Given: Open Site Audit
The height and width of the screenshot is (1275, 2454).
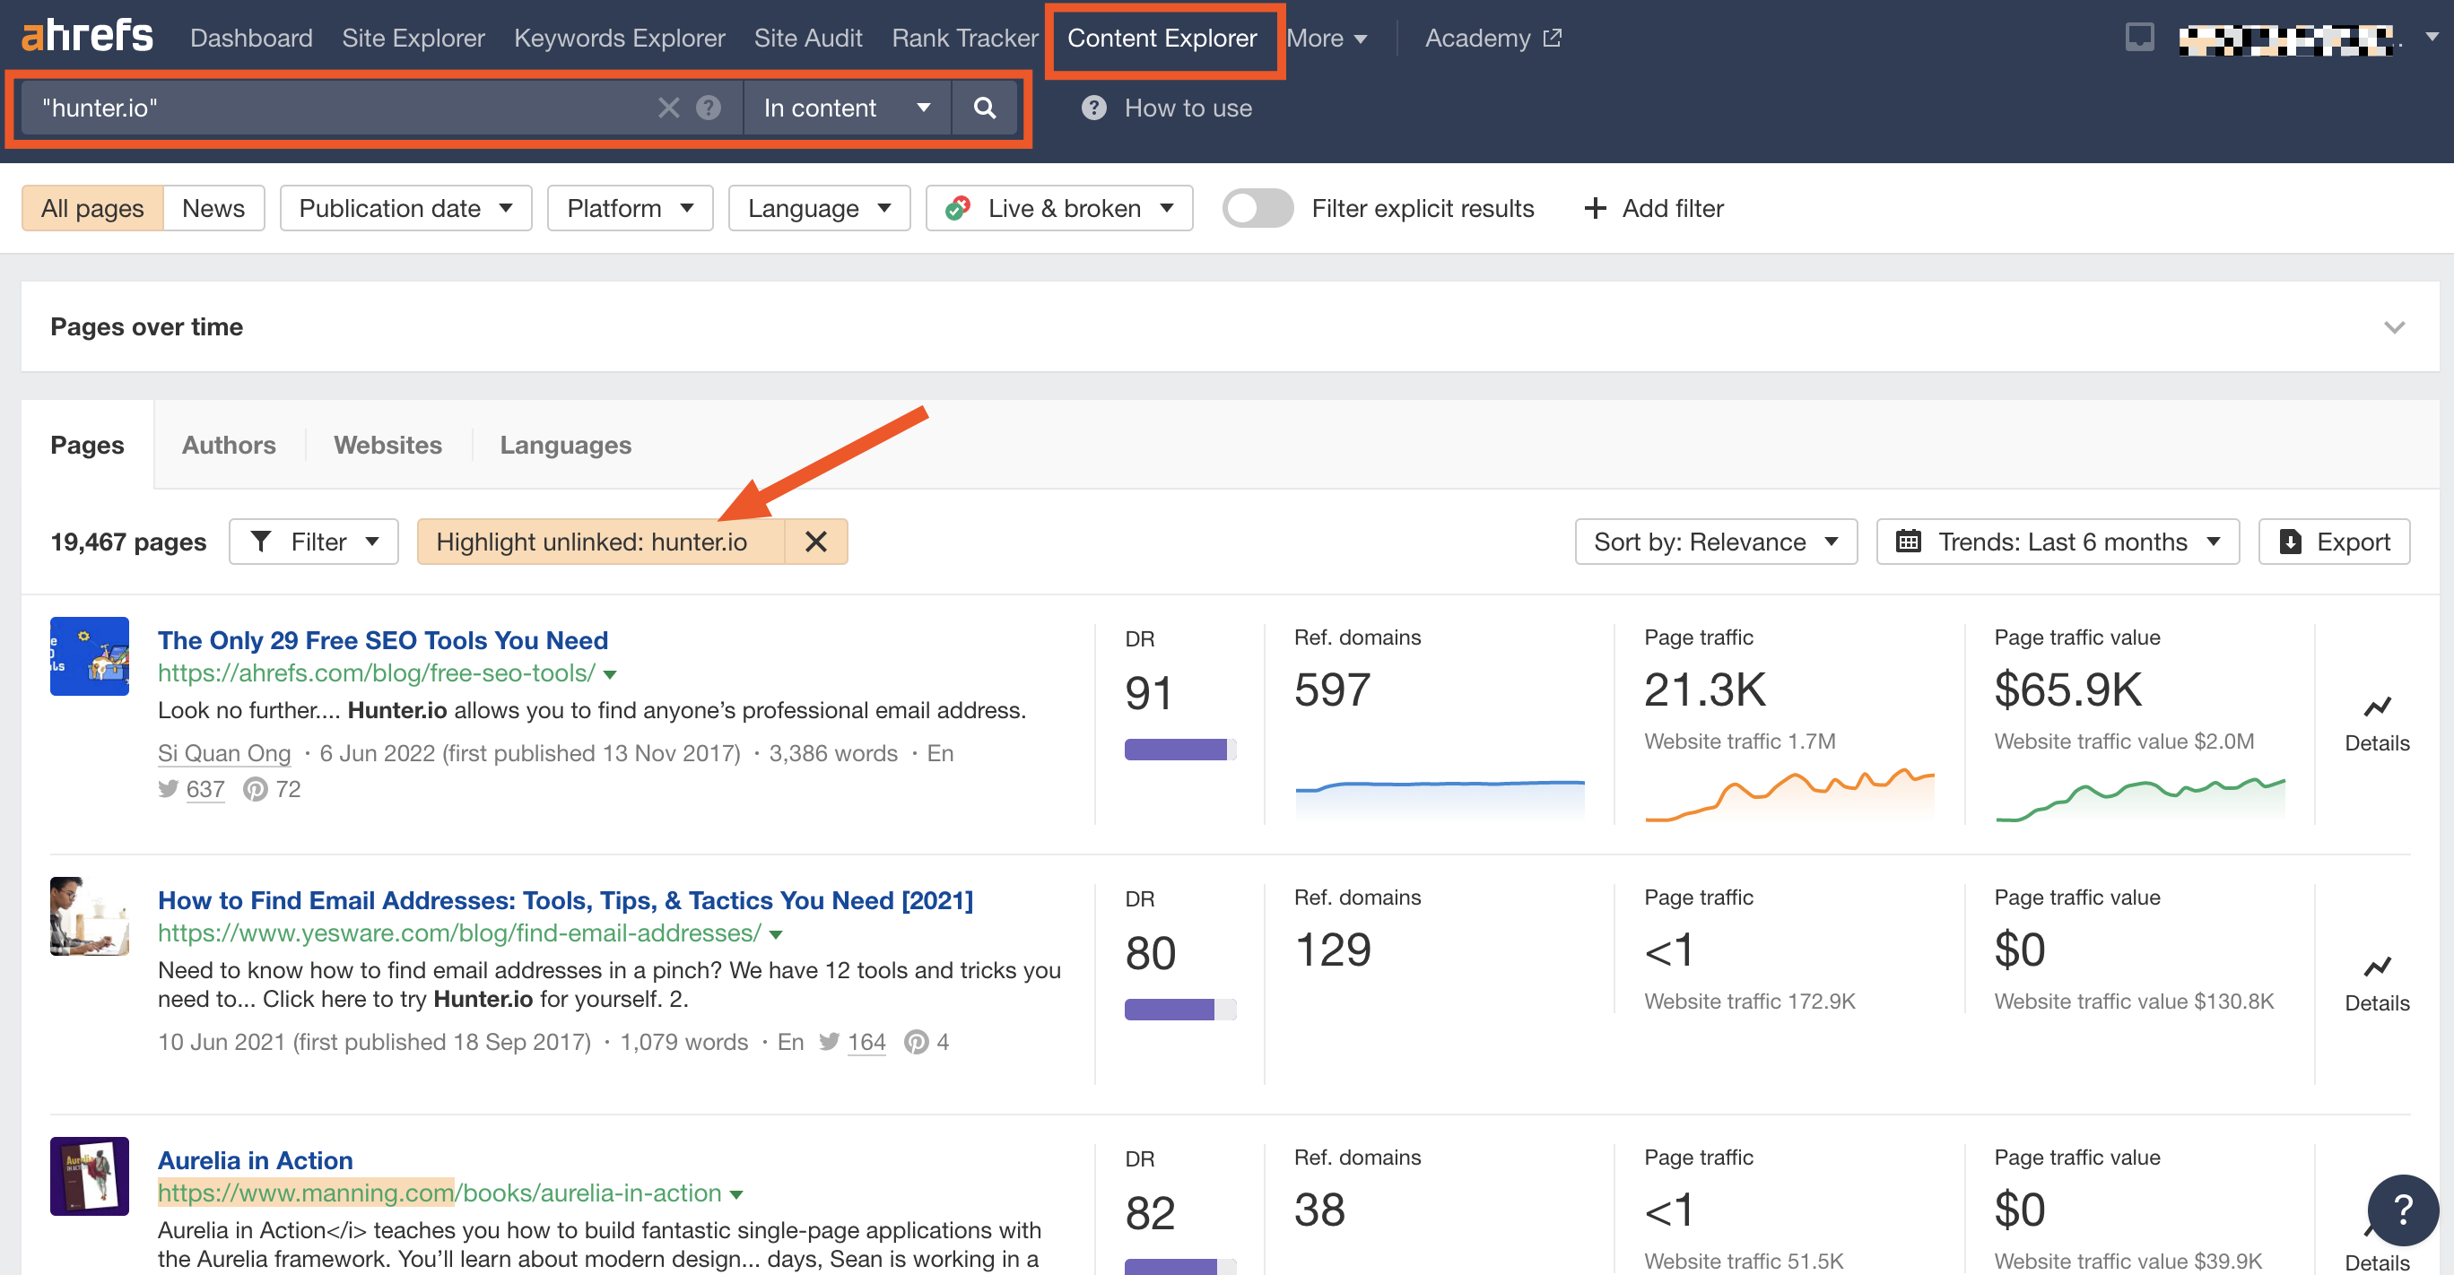Looking at the screenshot, I should click(x=808, y=37).
